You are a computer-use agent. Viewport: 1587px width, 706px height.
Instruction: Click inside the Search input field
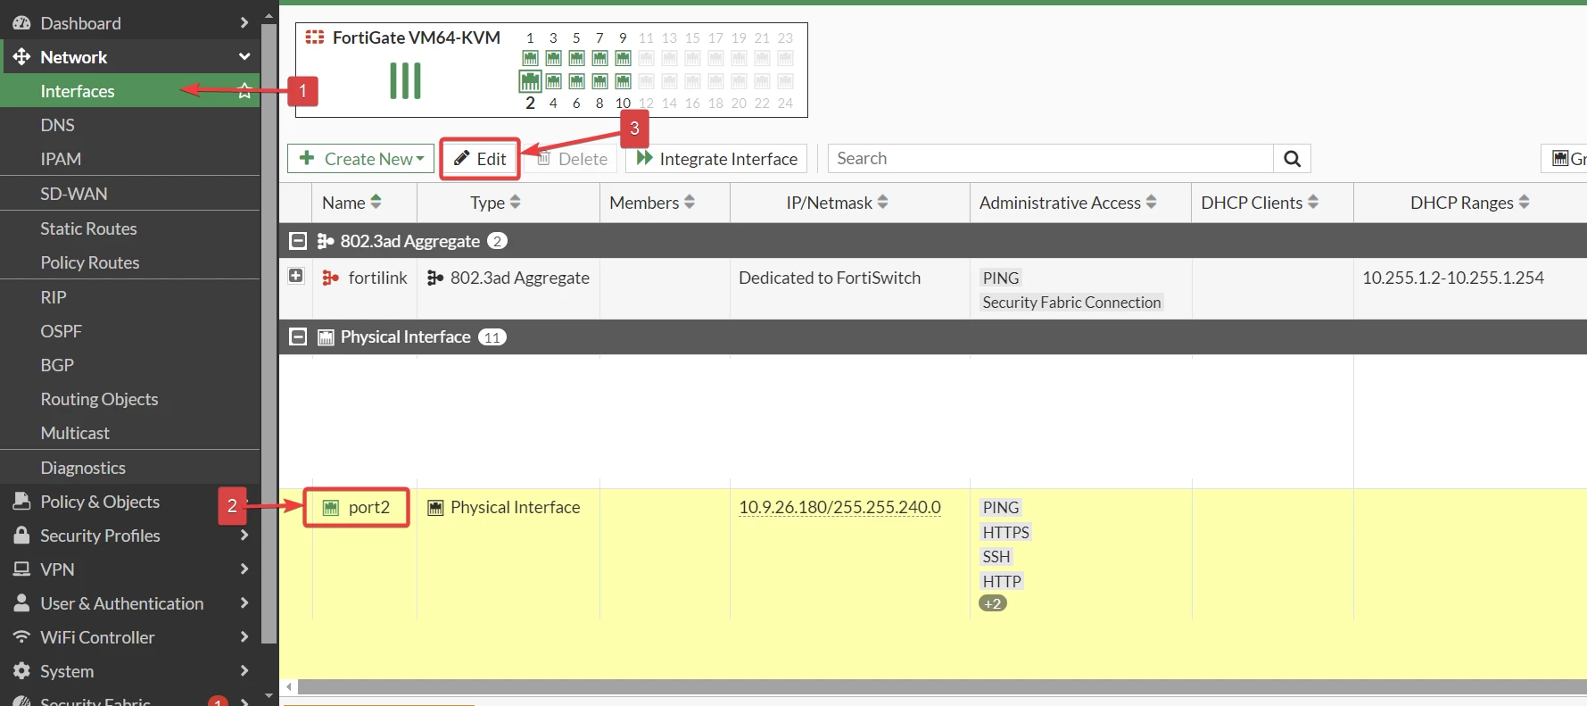(x=1051, y=159)
